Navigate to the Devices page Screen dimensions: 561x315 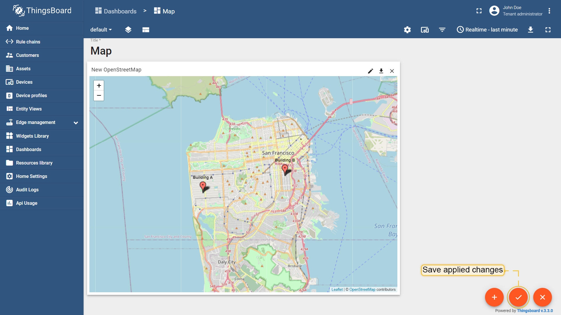point(41,82)
